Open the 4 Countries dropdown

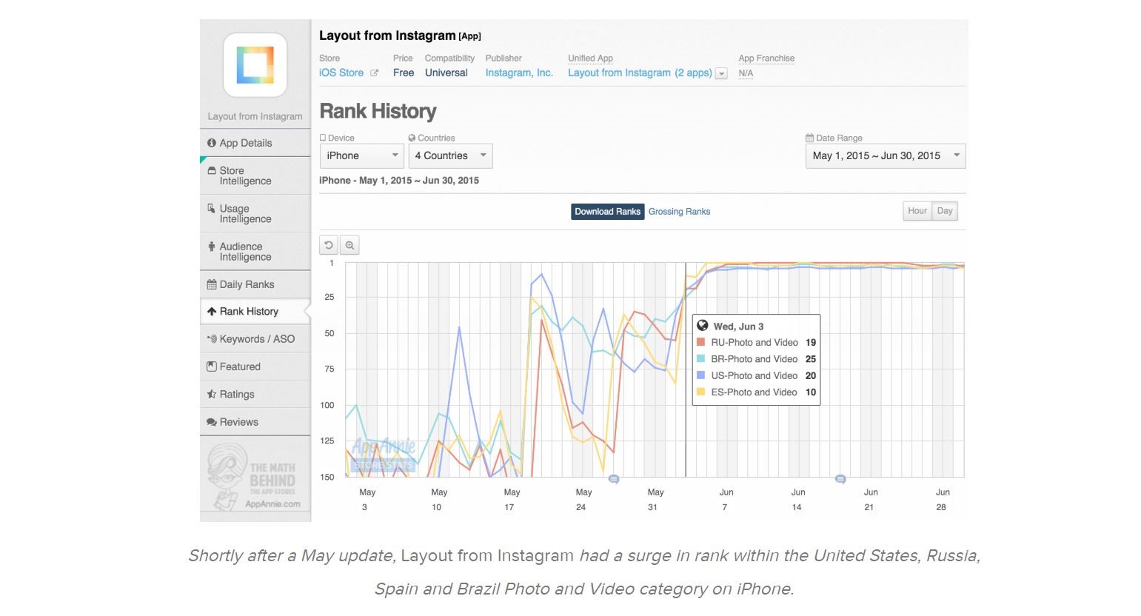(450, 155)
